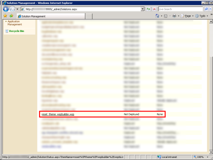Click inside the Live Search field
The width and height of the screenshot is (213, 160).
(181, 9)
